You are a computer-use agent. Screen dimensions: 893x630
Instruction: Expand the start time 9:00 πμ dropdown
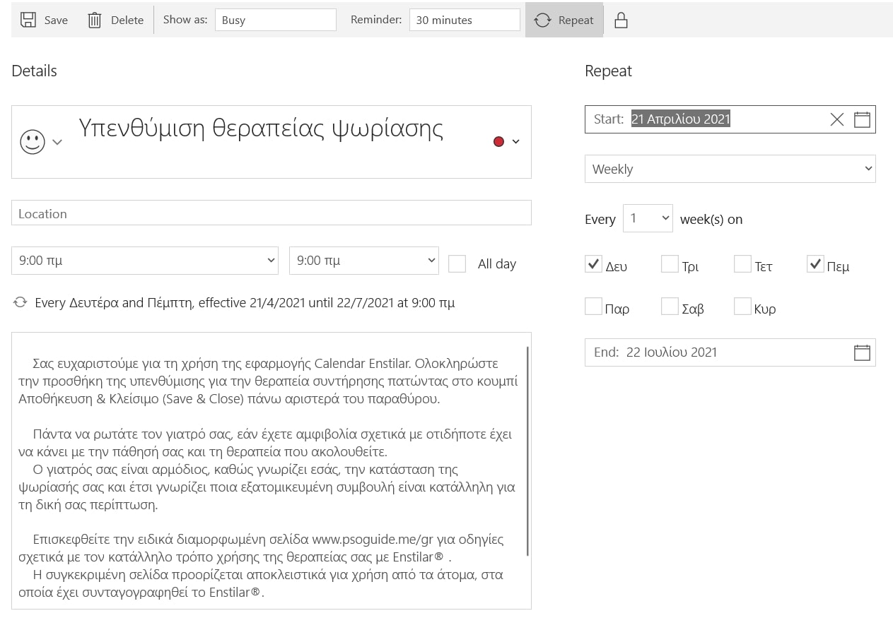click(x=144, y=261)
